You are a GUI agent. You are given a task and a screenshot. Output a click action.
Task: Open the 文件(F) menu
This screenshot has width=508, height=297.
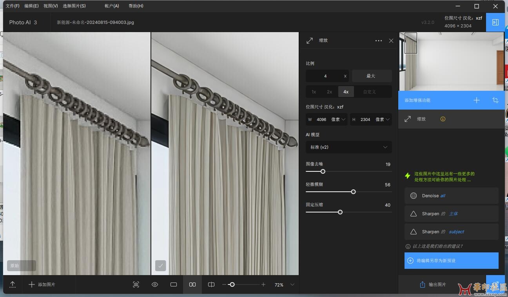pos(13,6)
